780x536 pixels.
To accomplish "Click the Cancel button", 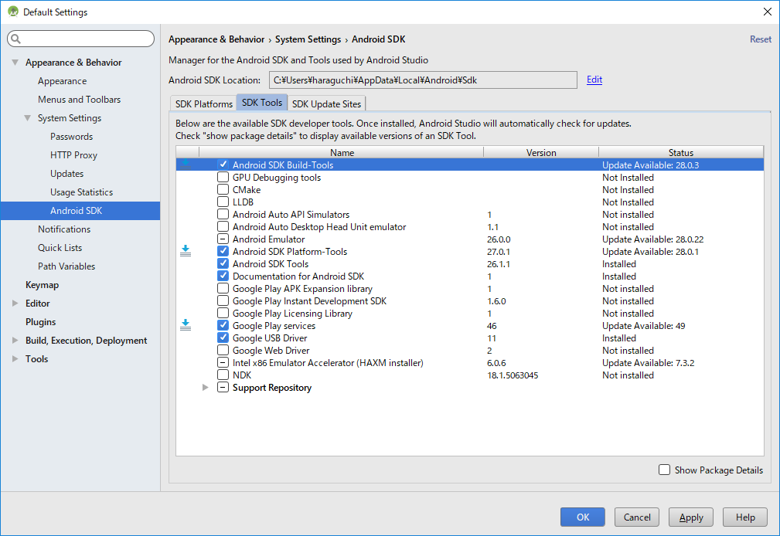I will click(x=637, y=517).
